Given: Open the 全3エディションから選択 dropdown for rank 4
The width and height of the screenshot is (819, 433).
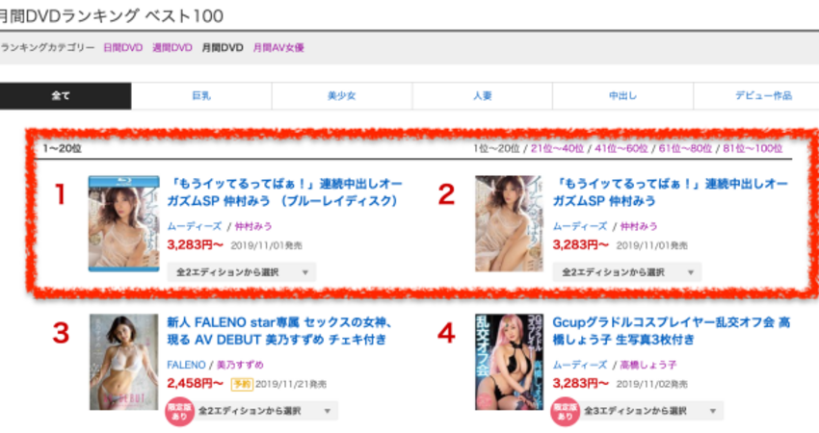Looking at the screenshot, I should [653, 411].
